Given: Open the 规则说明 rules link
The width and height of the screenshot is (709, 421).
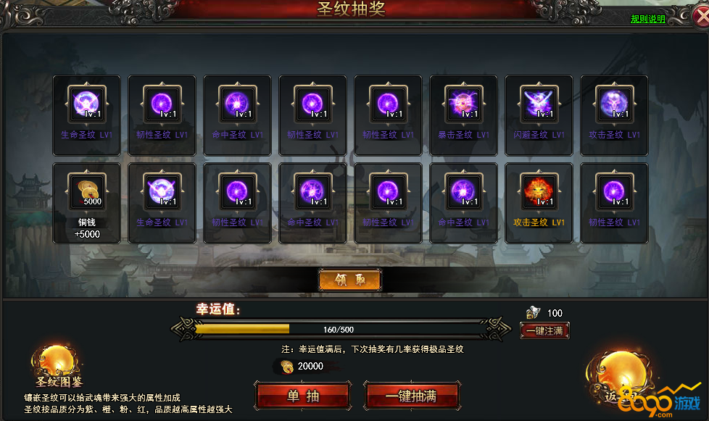Looking at the screenshot, I should click(x=648, y=19).
